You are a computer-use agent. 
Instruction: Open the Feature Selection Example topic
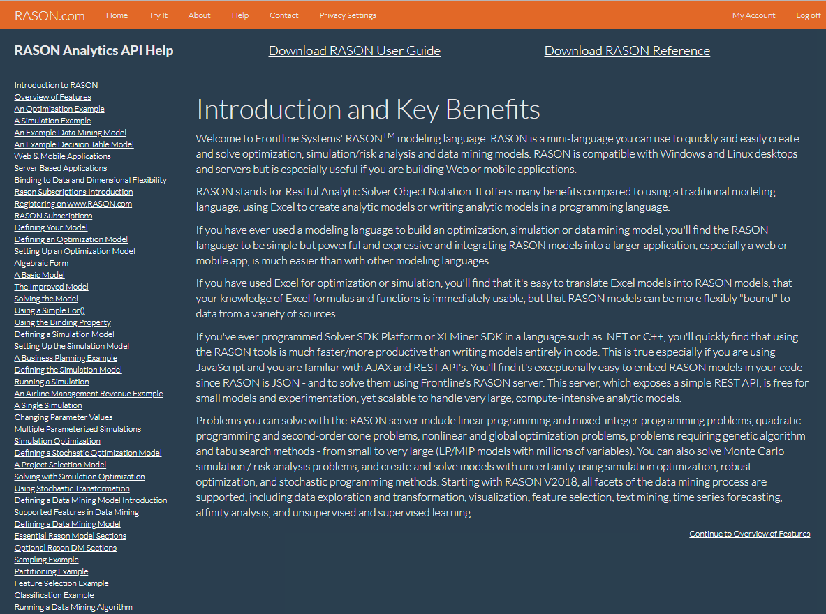click(61, 583)
